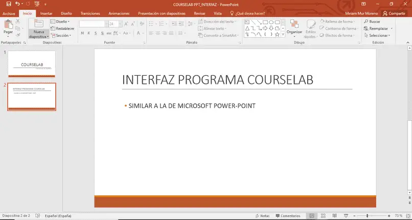Open the Insertar tab

click(46, 13)
